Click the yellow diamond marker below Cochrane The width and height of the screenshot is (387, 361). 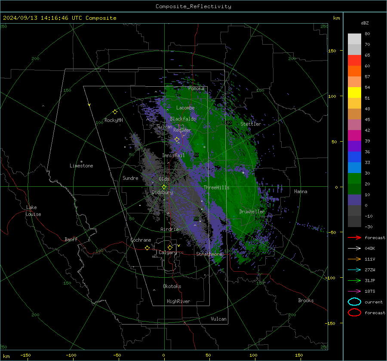147,248
